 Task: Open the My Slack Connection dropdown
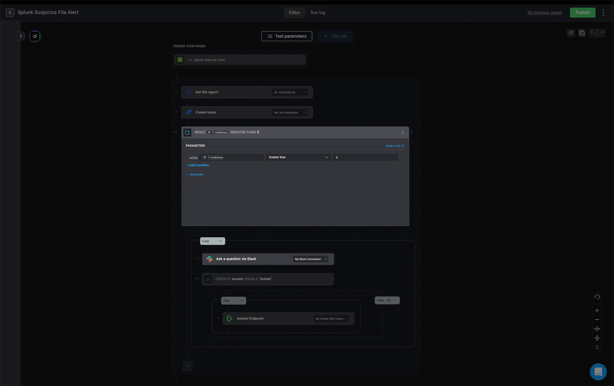click(x=311, y=259)
